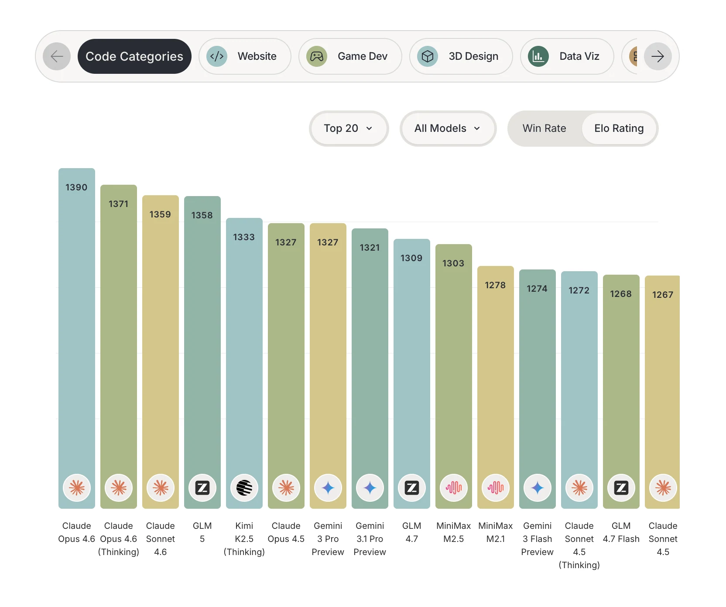Click the Gemini 3 Pro Preview star icon
This screenshot has height=607, width=726.
328,488
